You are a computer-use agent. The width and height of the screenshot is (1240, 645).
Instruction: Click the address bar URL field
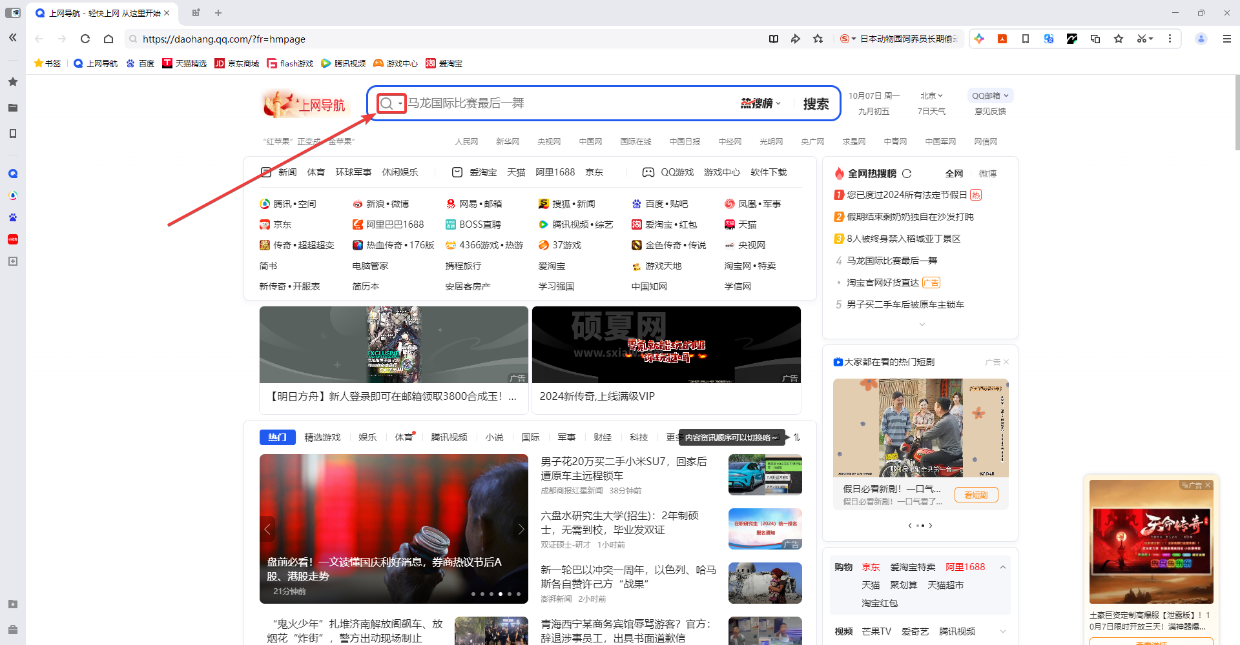[446, 39]
